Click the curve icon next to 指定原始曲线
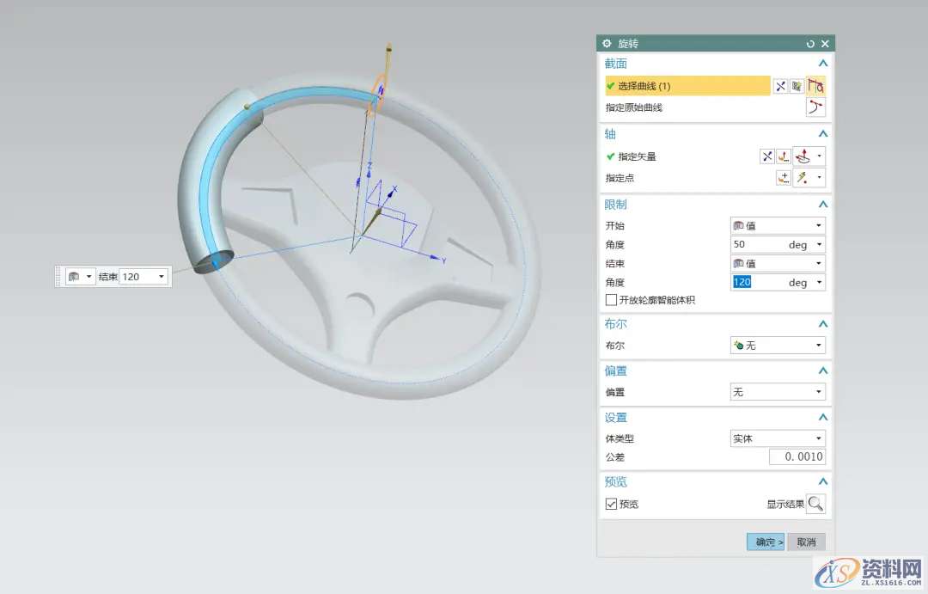Screen dimensions: 928x594 tap(815, 107)
